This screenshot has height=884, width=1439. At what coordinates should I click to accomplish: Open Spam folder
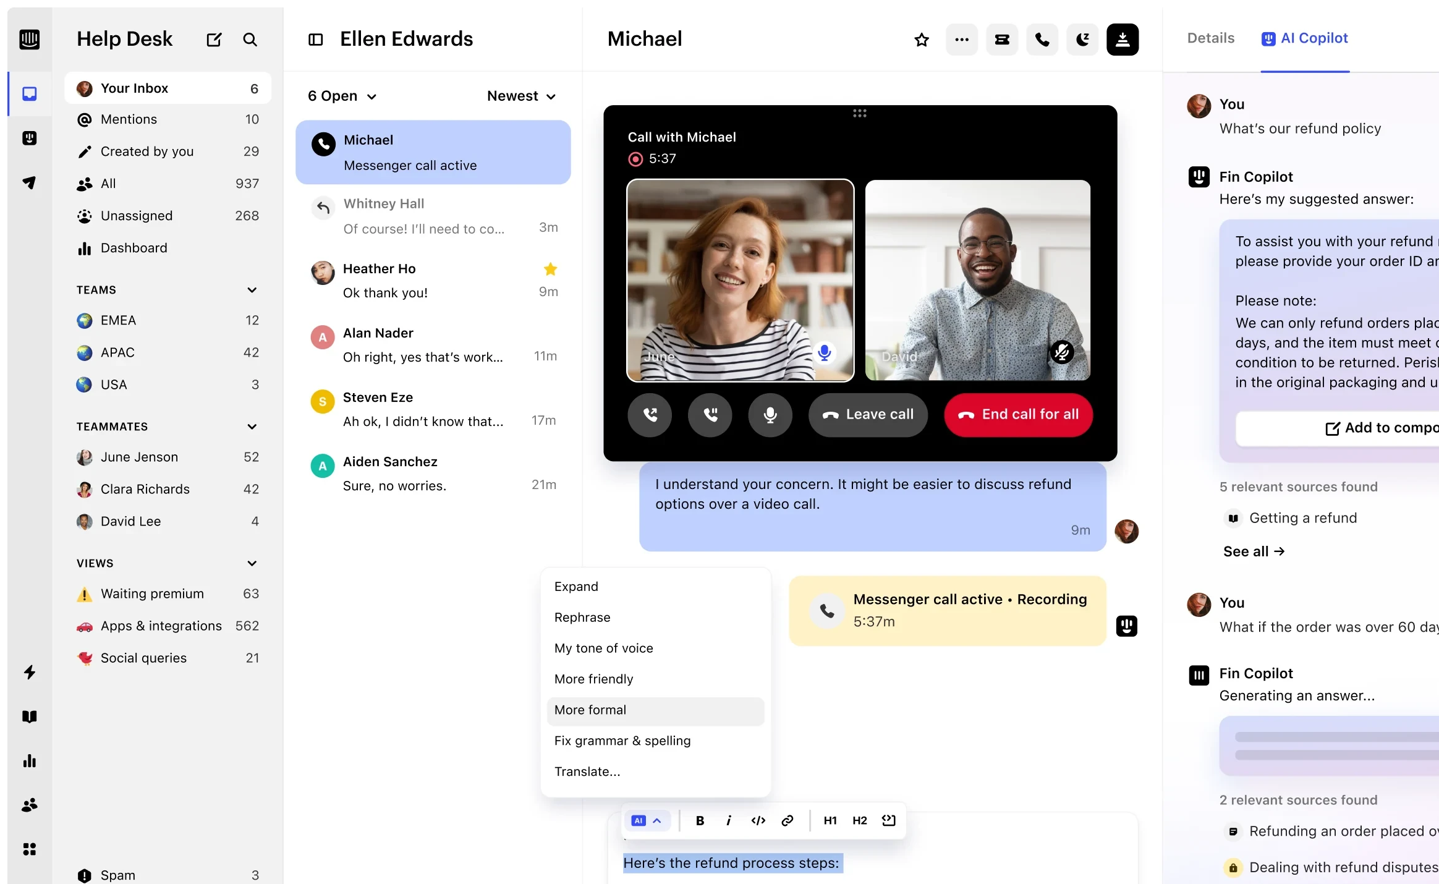[x=168, y=875]
